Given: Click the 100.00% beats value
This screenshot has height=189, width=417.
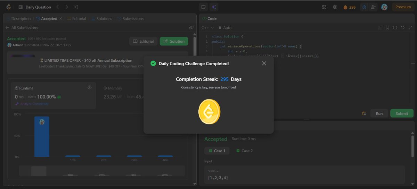Looking at the screenshot, I should pos(47,97).
